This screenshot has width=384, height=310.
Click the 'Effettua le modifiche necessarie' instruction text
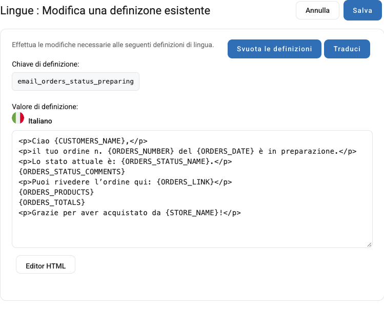tap(113, 45)
